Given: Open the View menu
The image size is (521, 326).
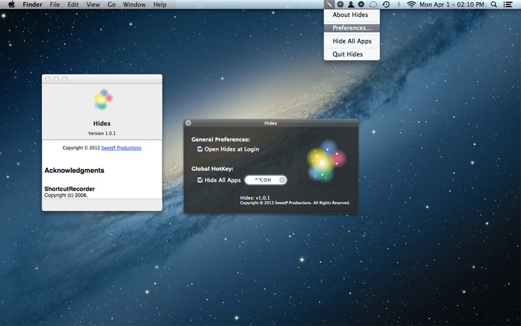Looking at the screenshot, I should [x=93, y=5].
